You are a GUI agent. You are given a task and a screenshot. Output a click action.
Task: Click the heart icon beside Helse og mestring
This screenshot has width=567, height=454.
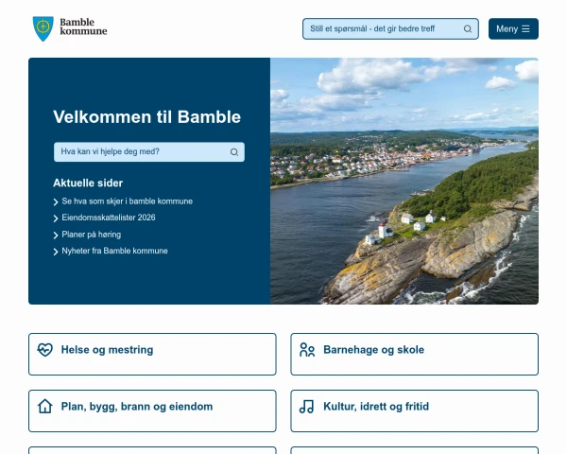[45, 350]
